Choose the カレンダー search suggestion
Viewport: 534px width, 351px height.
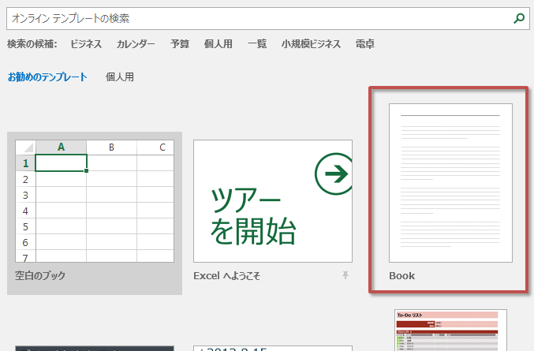click(x=136, y=44)
